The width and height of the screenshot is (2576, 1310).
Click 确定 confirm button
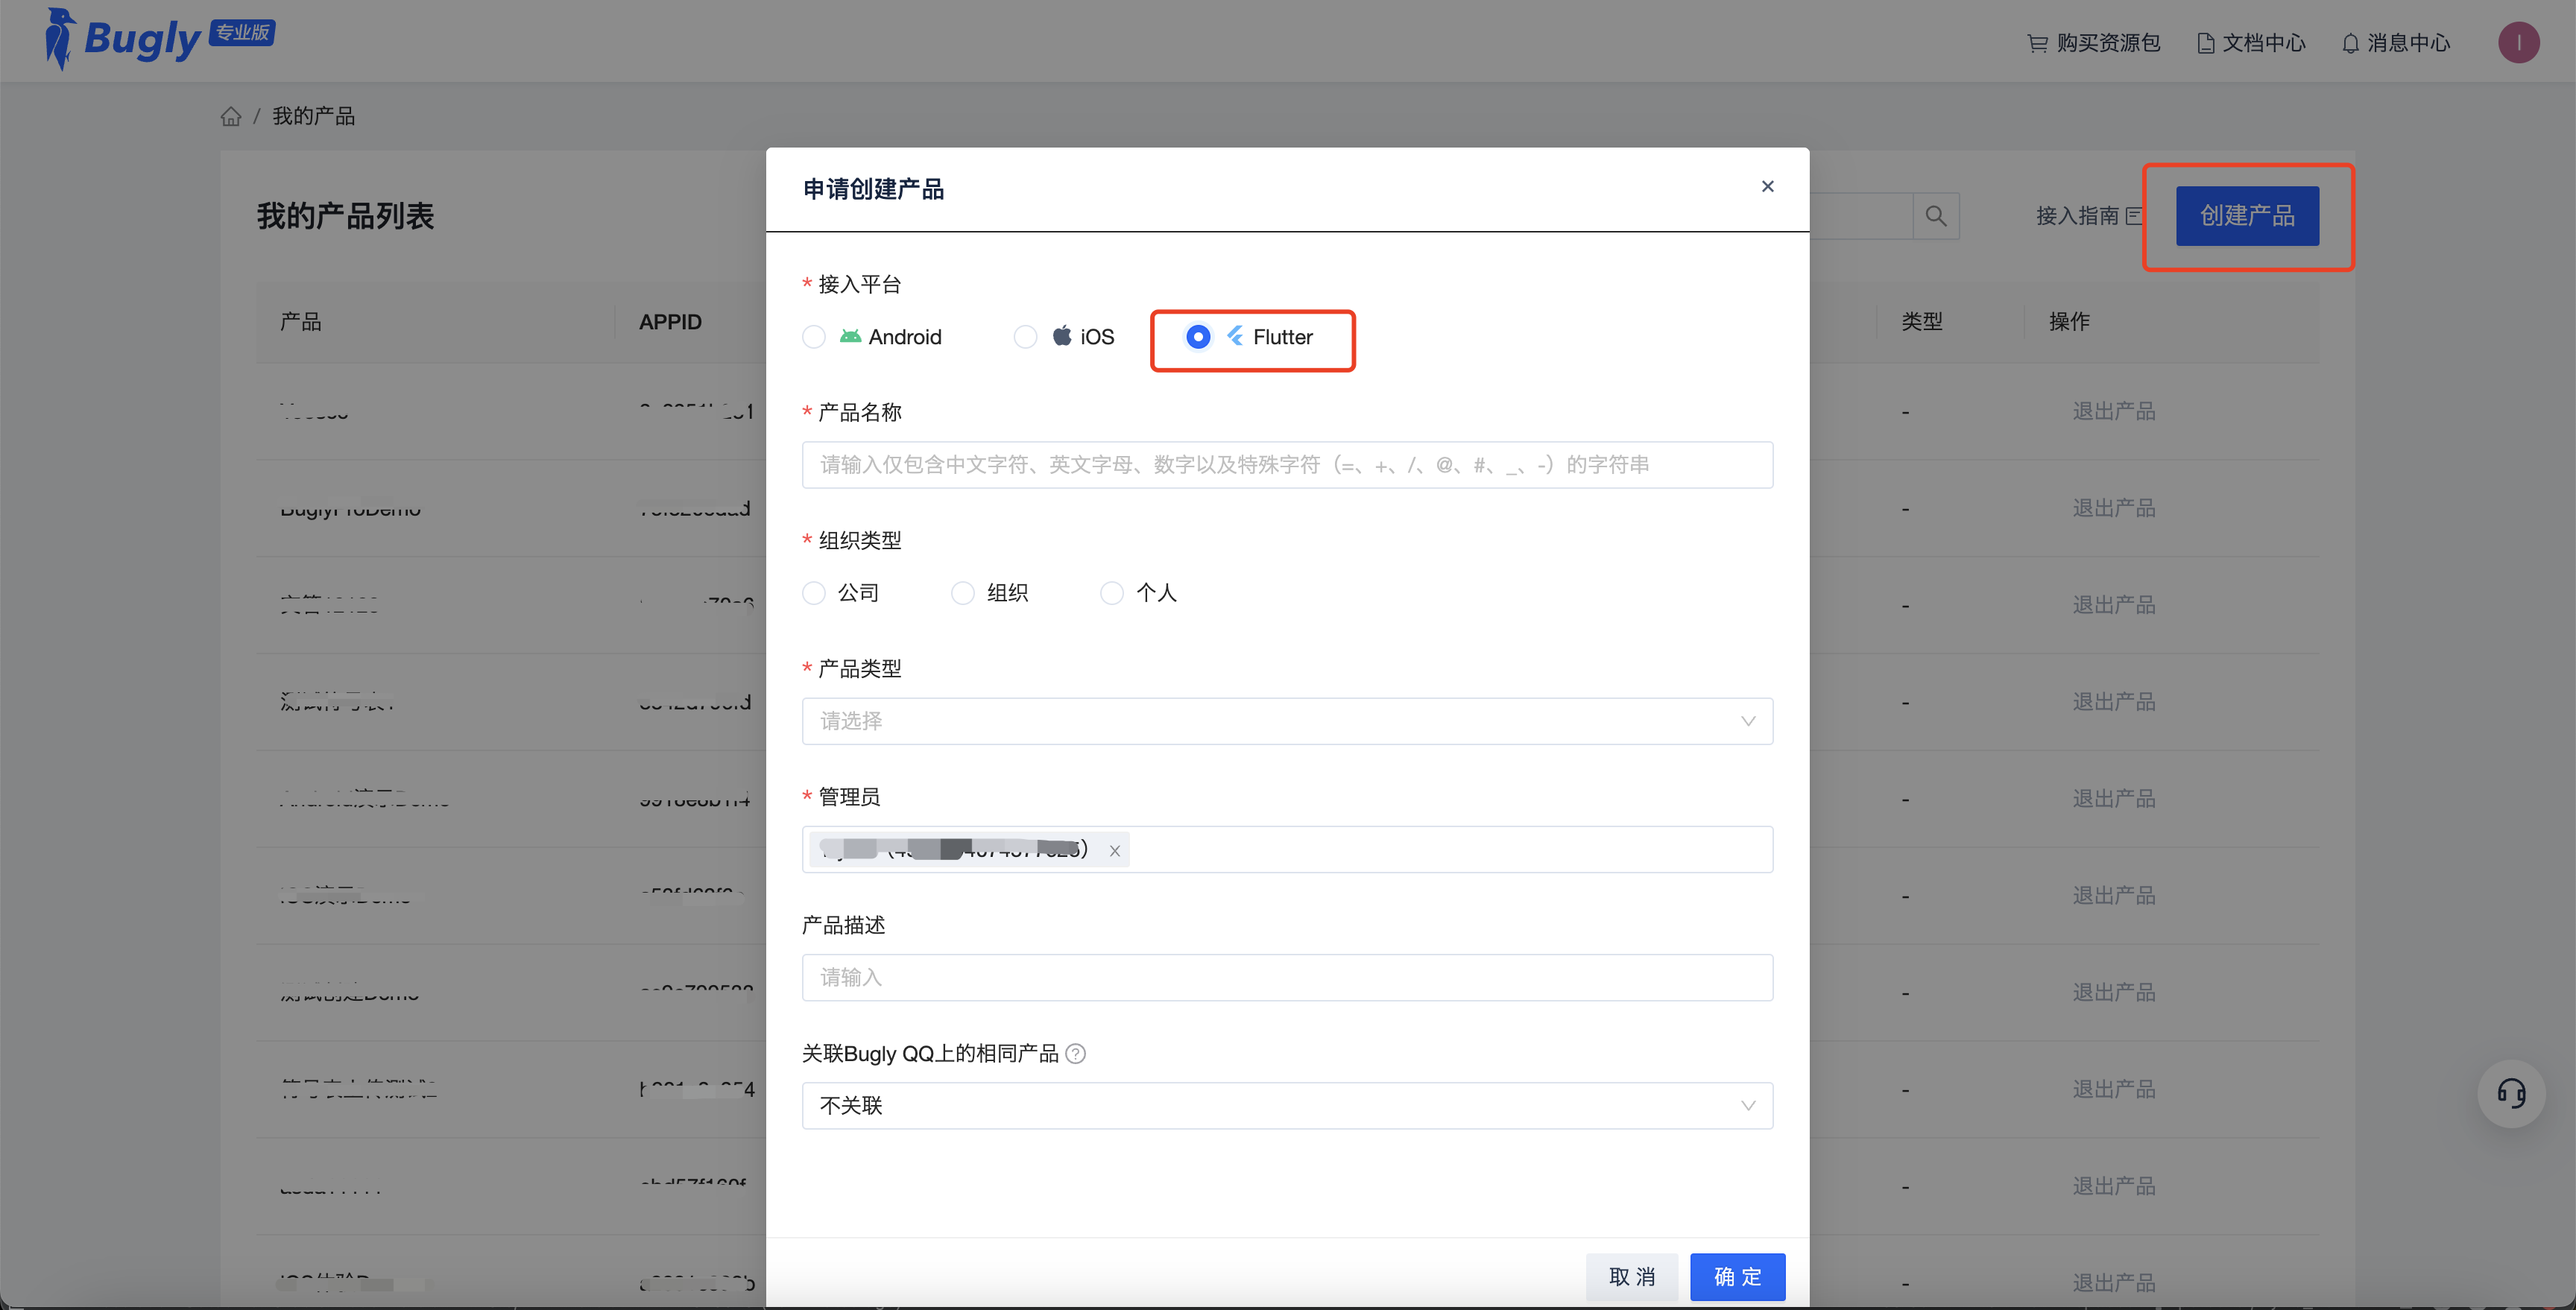point(1737,1277)
